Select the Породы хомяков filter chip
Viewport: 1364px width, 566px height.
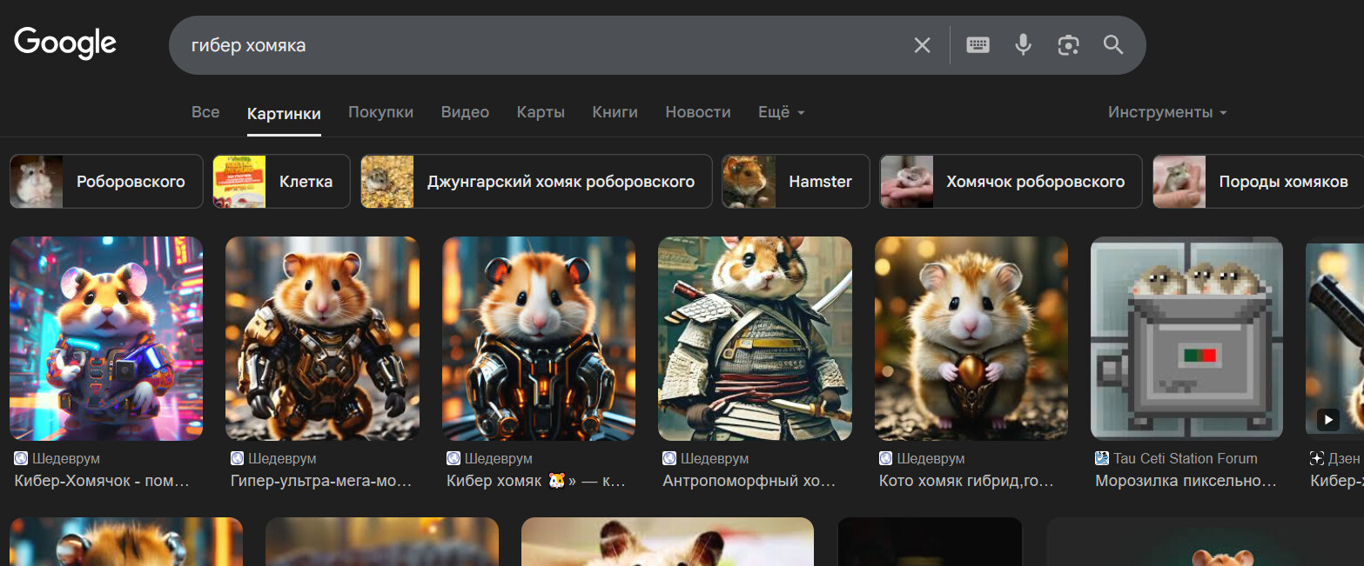pos(1258,182)
